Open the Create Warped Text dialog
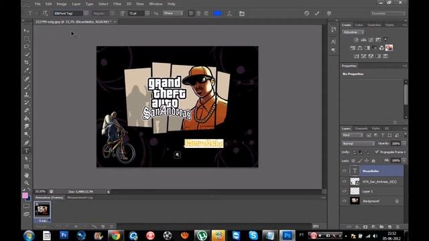Viewport: 429px width, 241px height. tap(229, 13)
